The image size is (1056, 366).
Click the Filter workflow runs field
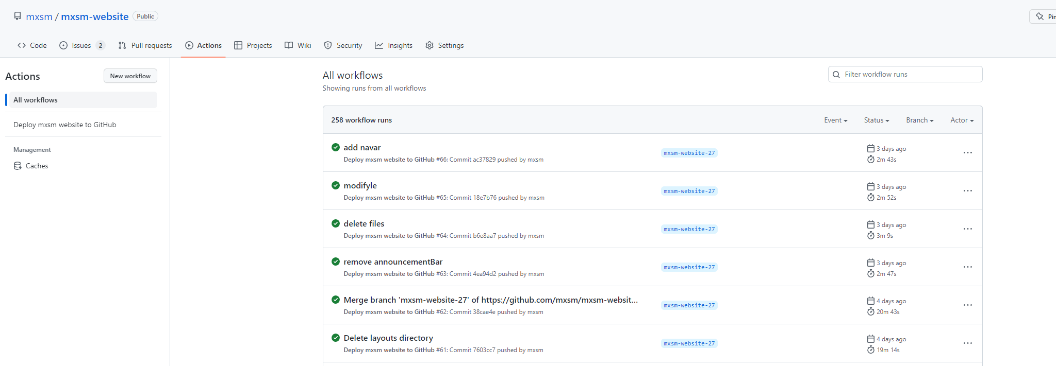click(905, 74)
